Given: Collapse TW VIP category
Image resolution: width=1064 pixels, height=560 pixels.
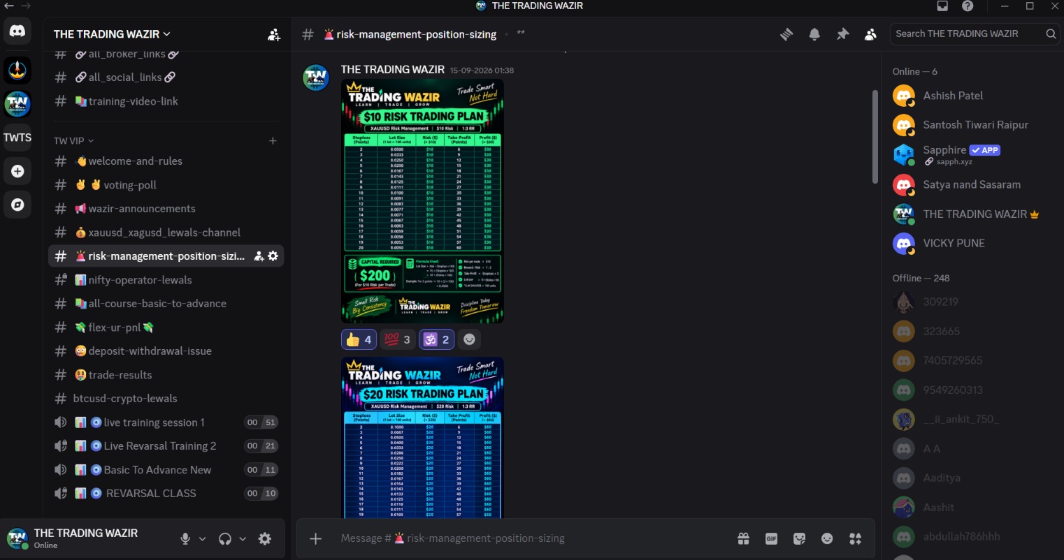Looking at the screenshot, I should click(x=73, y=141).
